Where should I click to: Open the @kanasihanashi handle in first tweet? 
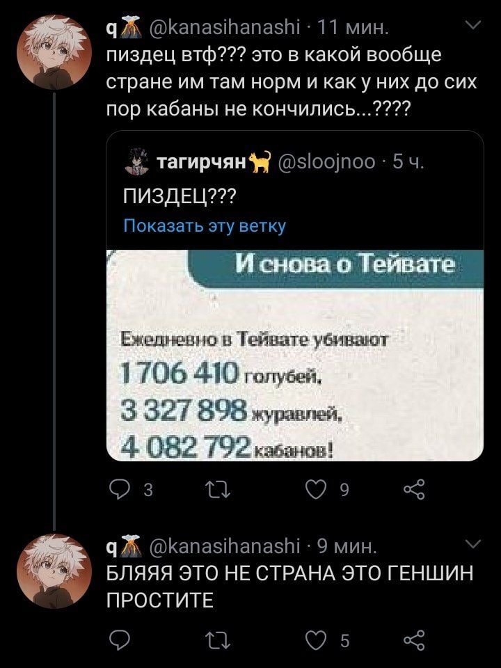pos(225,28)
